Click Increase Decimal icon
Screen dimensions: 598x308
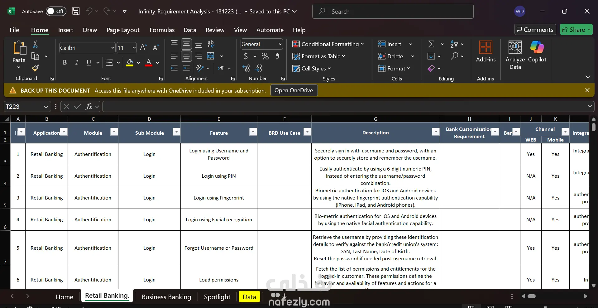click(x=246, y=68)
